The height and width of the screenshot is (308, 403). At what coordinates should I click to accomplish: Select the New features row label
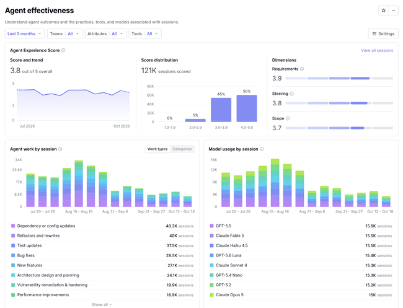[x=30, y=265]
